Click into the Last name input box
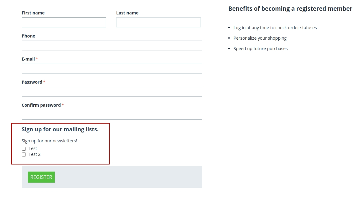The width and height of the screenshot is (364, 198). point(158,22)
